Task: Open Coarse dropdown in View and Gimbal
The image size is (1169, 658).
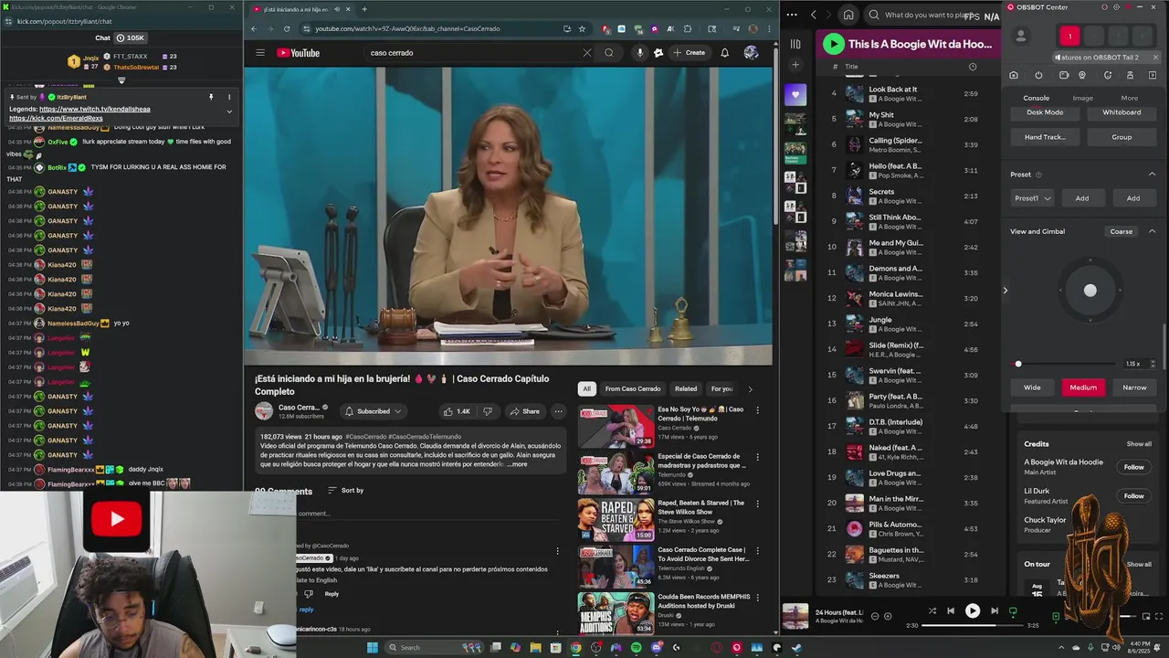Action: pos(1122,231)
